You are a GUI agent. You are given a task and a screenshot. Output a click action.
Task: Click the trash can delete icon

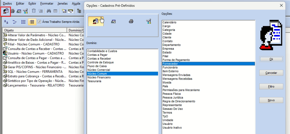(x=34, y=11)
